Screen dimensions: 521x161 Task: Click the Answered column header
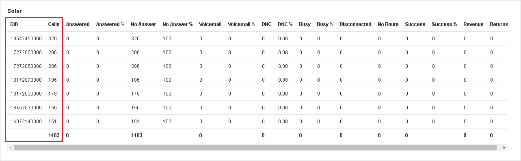(x=78, y=24)
